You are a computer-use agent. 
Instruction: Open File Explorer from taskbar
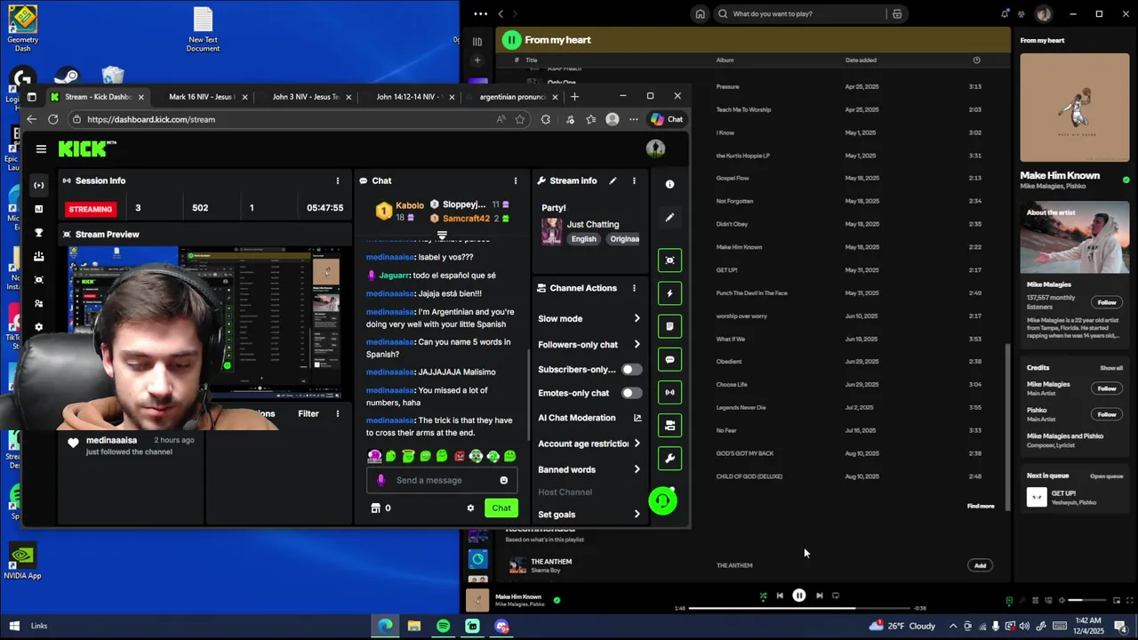coord(414,626)
